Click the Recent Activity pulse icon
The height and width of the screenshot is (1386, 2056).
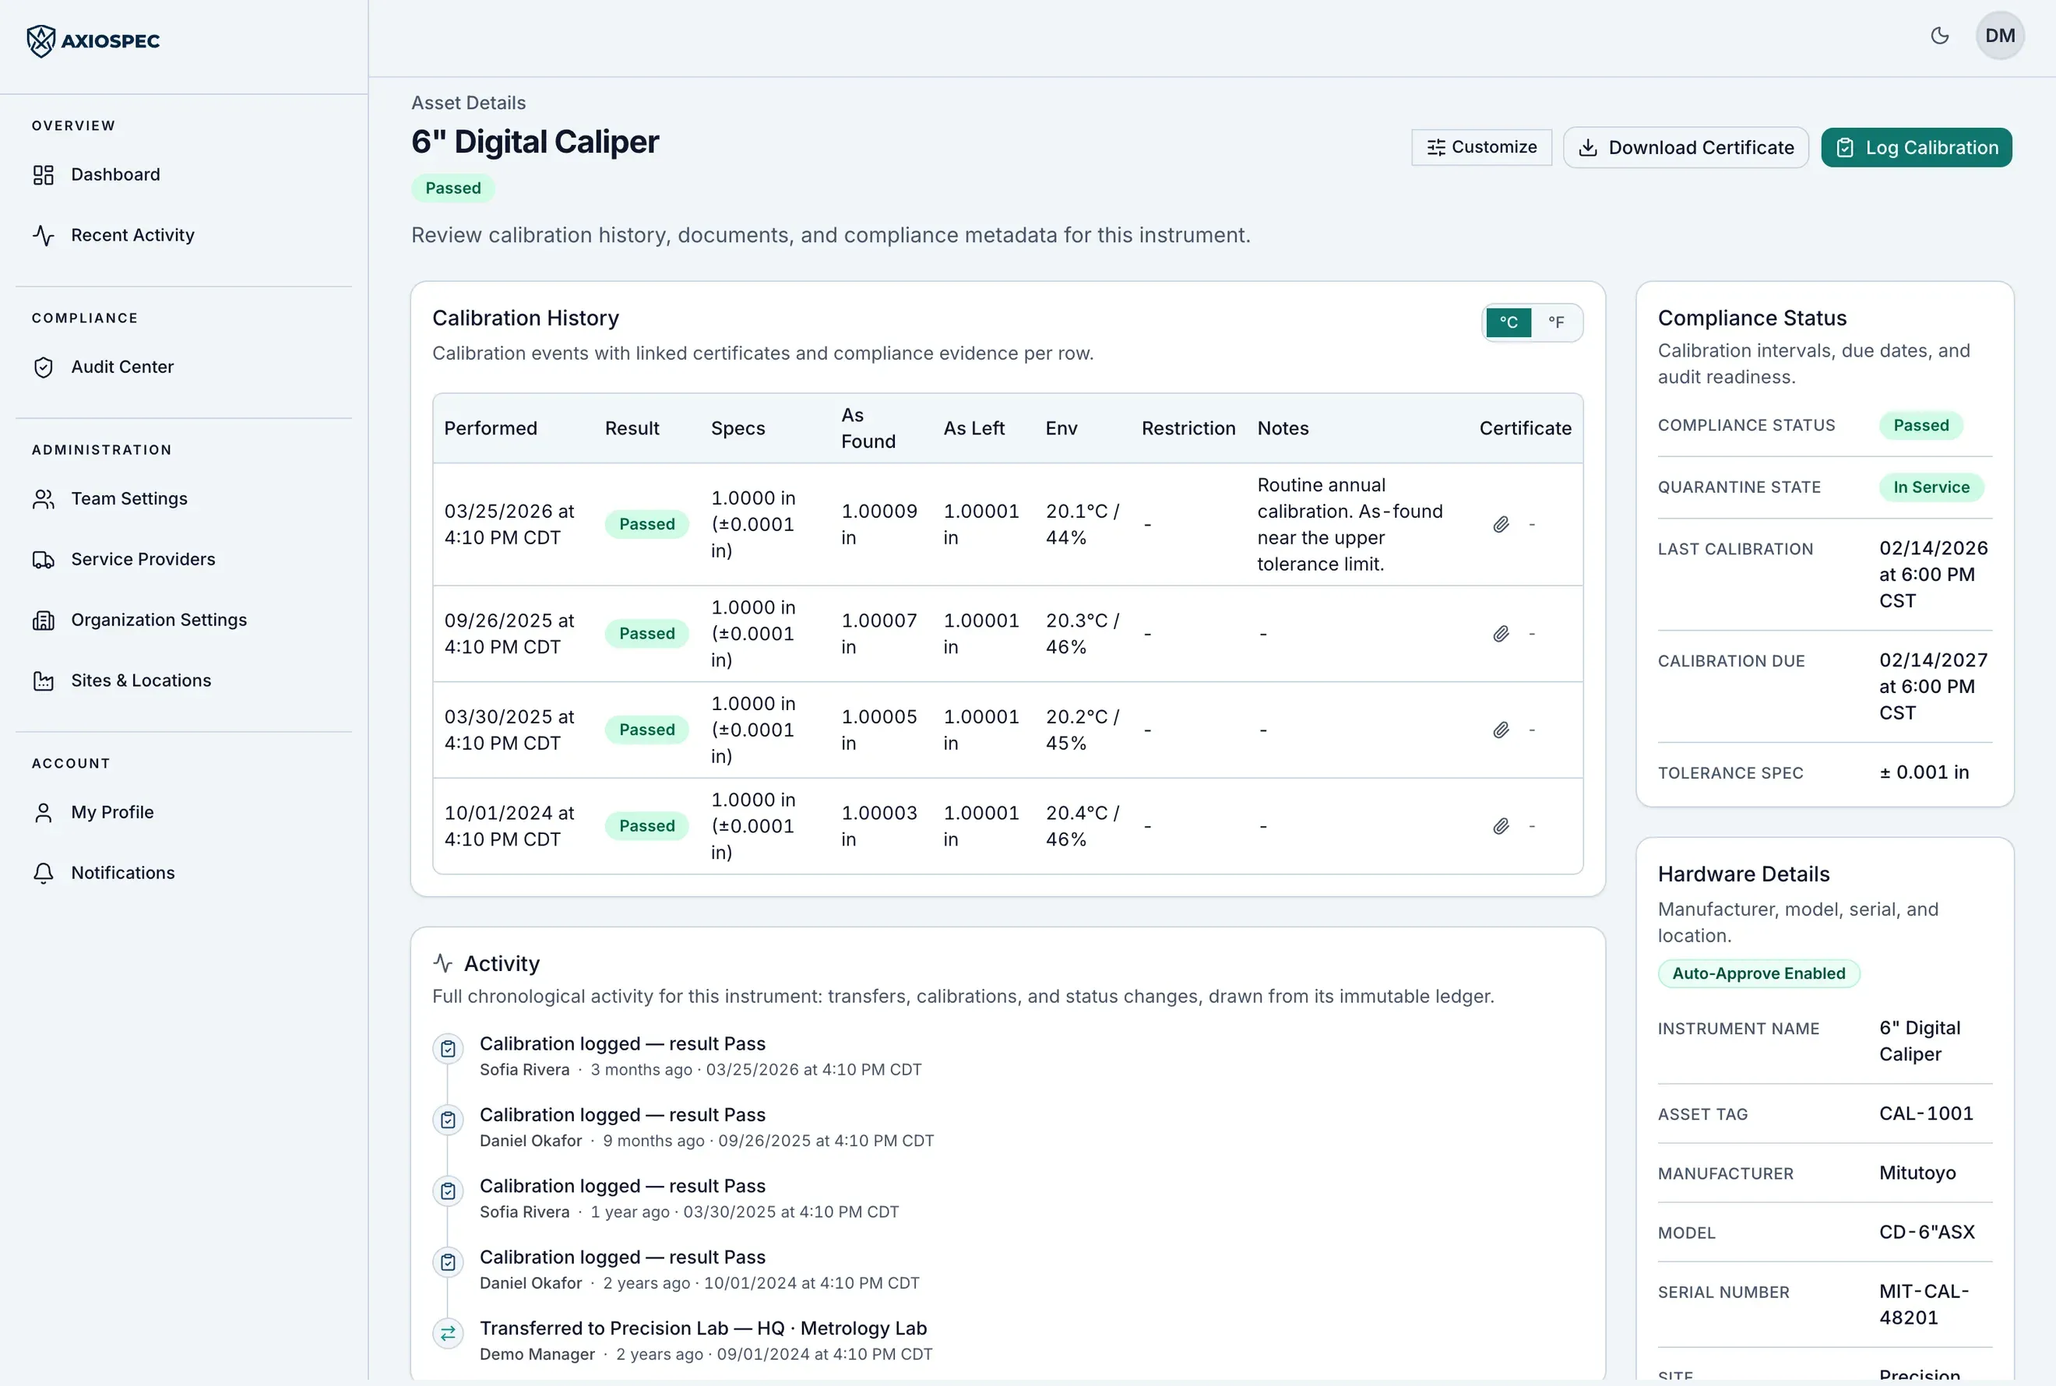[44, 235]
